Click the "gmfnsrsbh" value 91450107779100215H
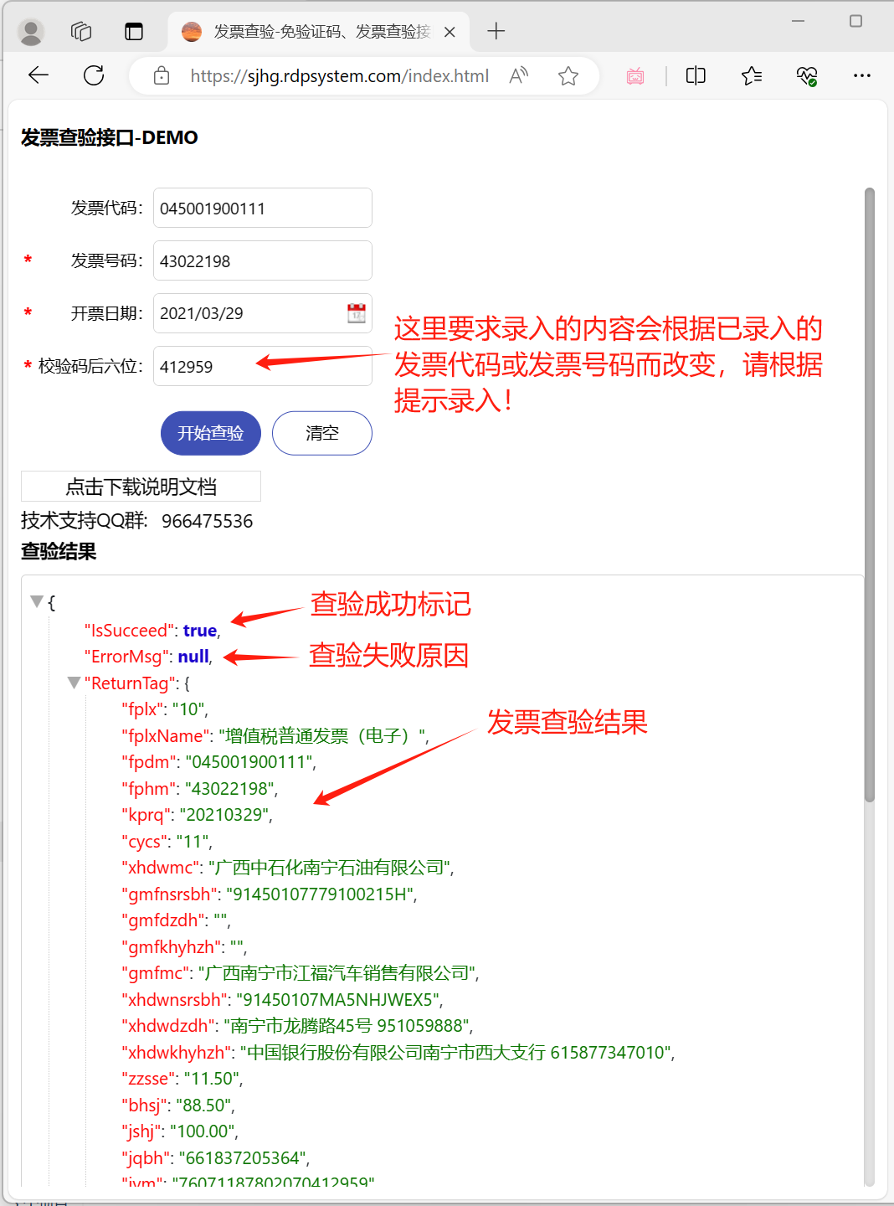Screen dimensions: 894x1206 [320, 894]
